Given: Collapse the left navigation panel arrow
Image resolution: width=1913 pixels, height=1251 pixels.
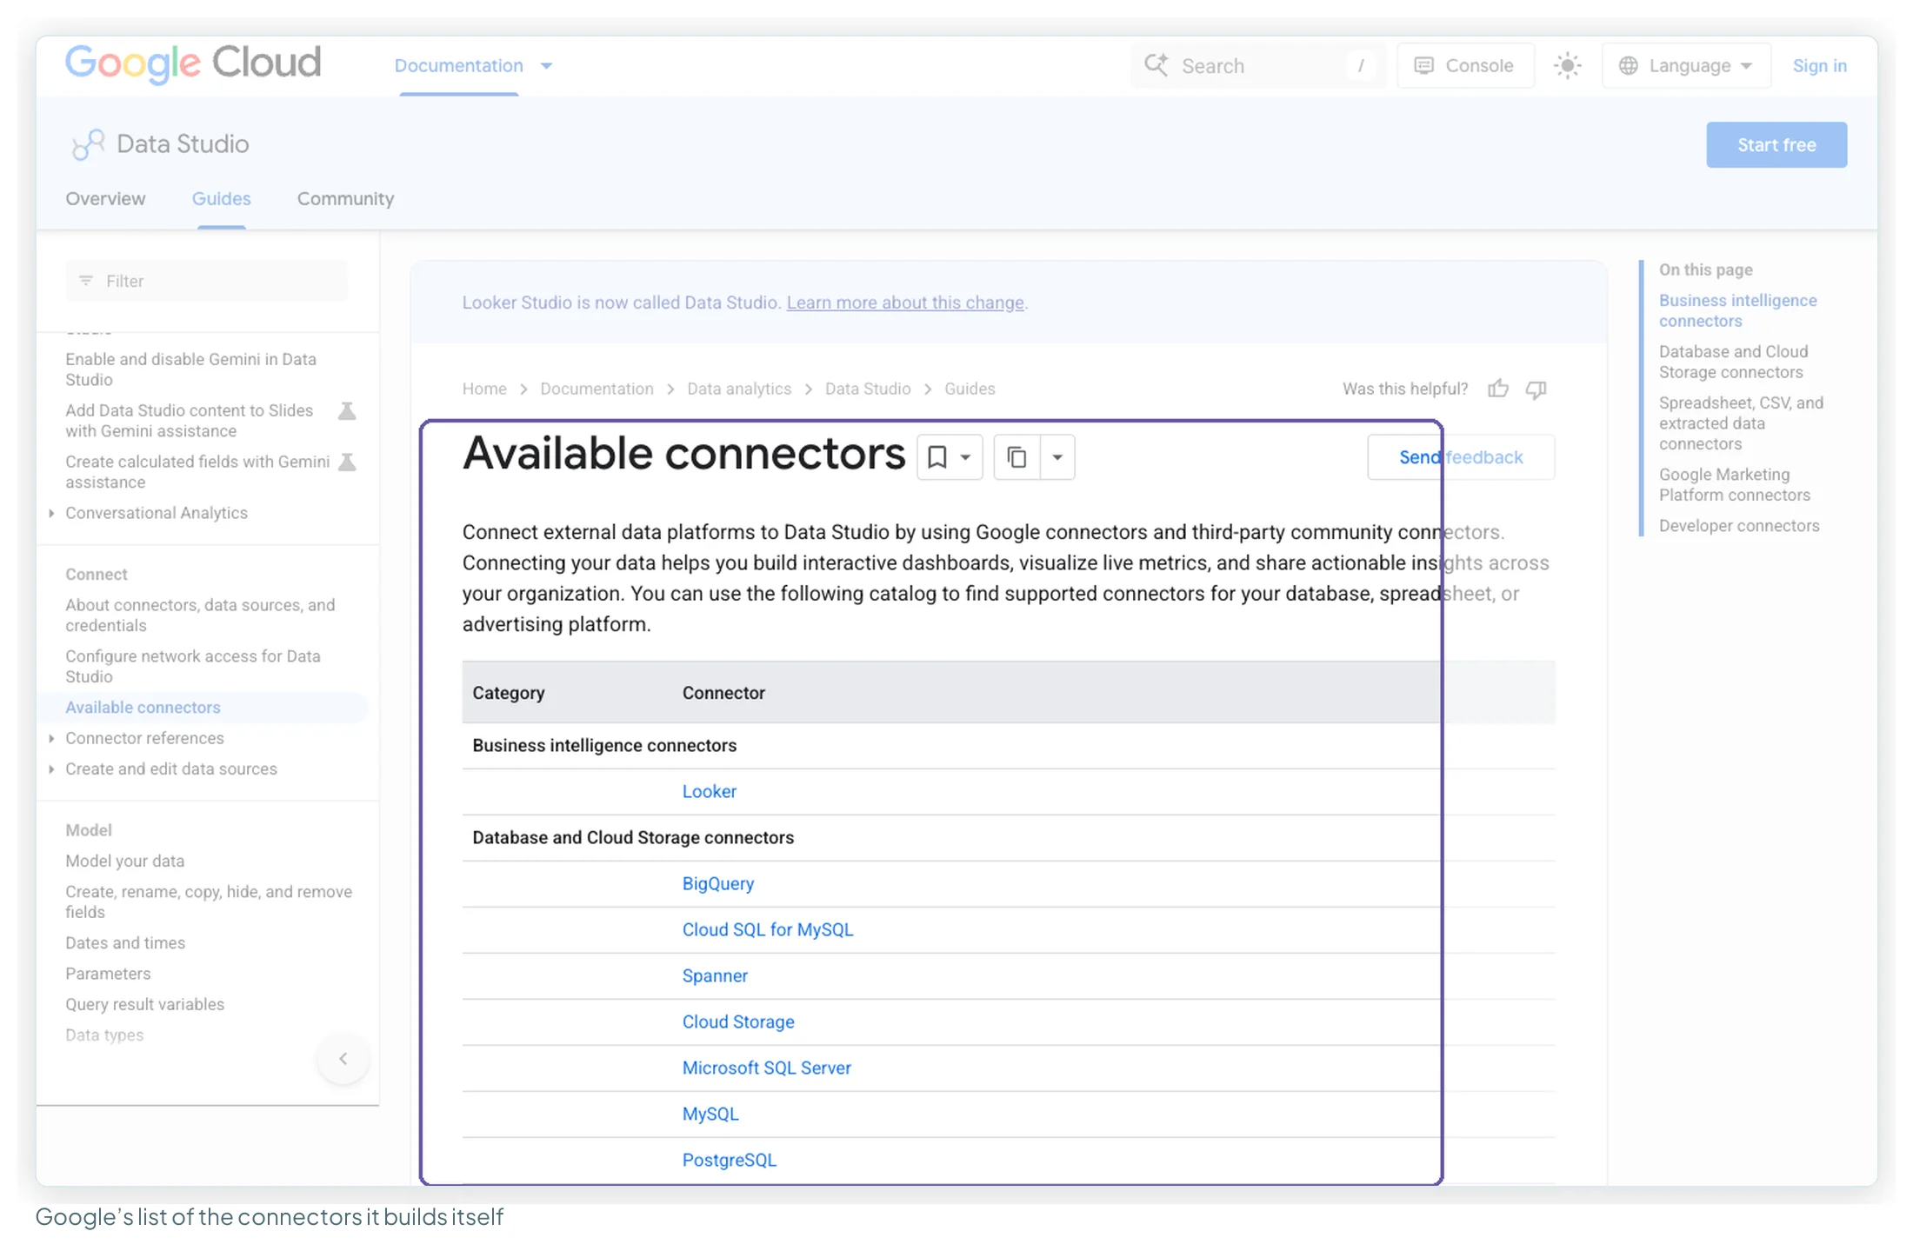Looking at the screenshot, I should click(x=343, y=1059).
